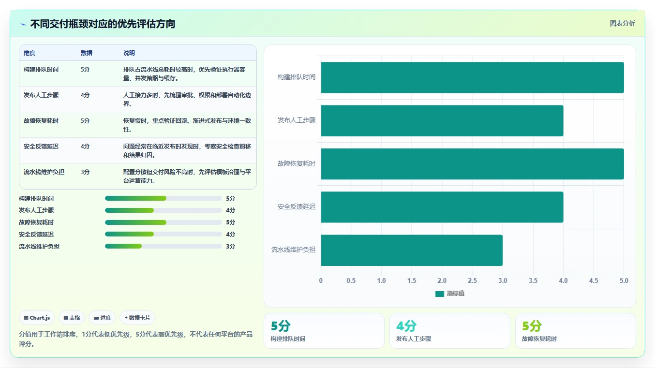Click the 2.5 x-axis tick label
This screenshot has width=655, height=368.
[472, 281]
